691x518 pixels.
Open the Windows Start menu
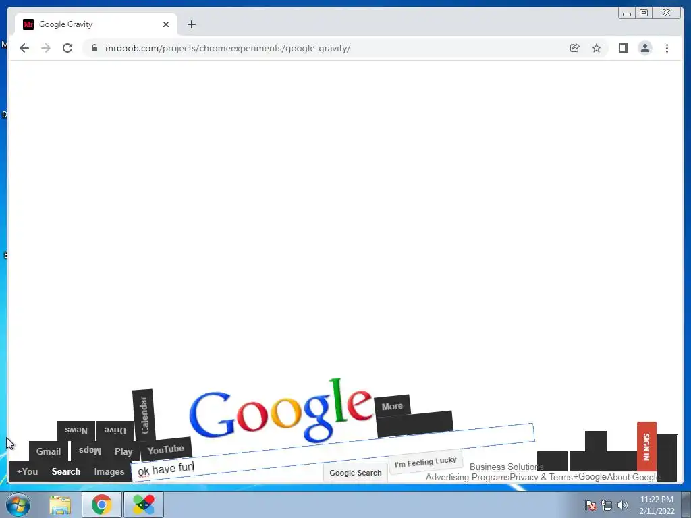(18, 505)
